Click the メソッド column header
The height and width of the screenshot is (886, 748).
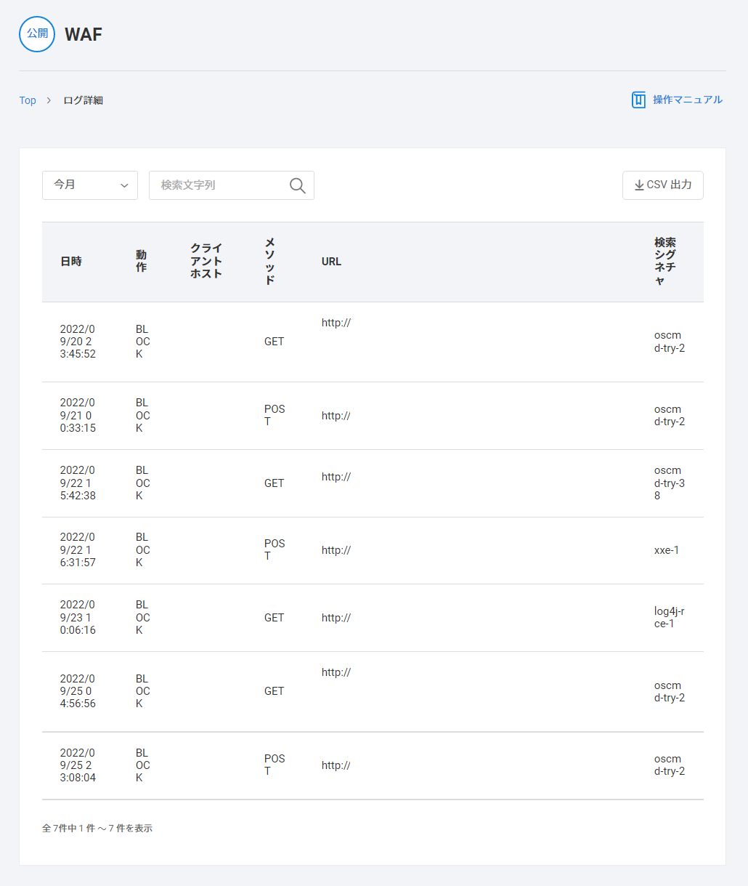click(269, 262)
